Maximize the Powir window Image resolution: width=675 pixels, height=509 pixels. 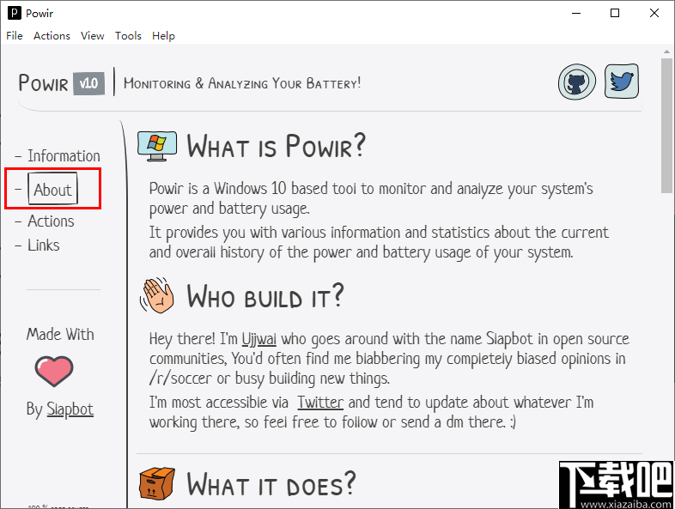click(x=615, y=13)
